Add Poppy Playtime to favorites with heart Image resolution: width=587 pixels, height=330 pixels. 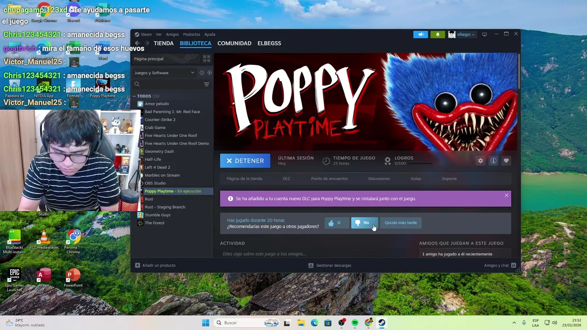[506, 161]
